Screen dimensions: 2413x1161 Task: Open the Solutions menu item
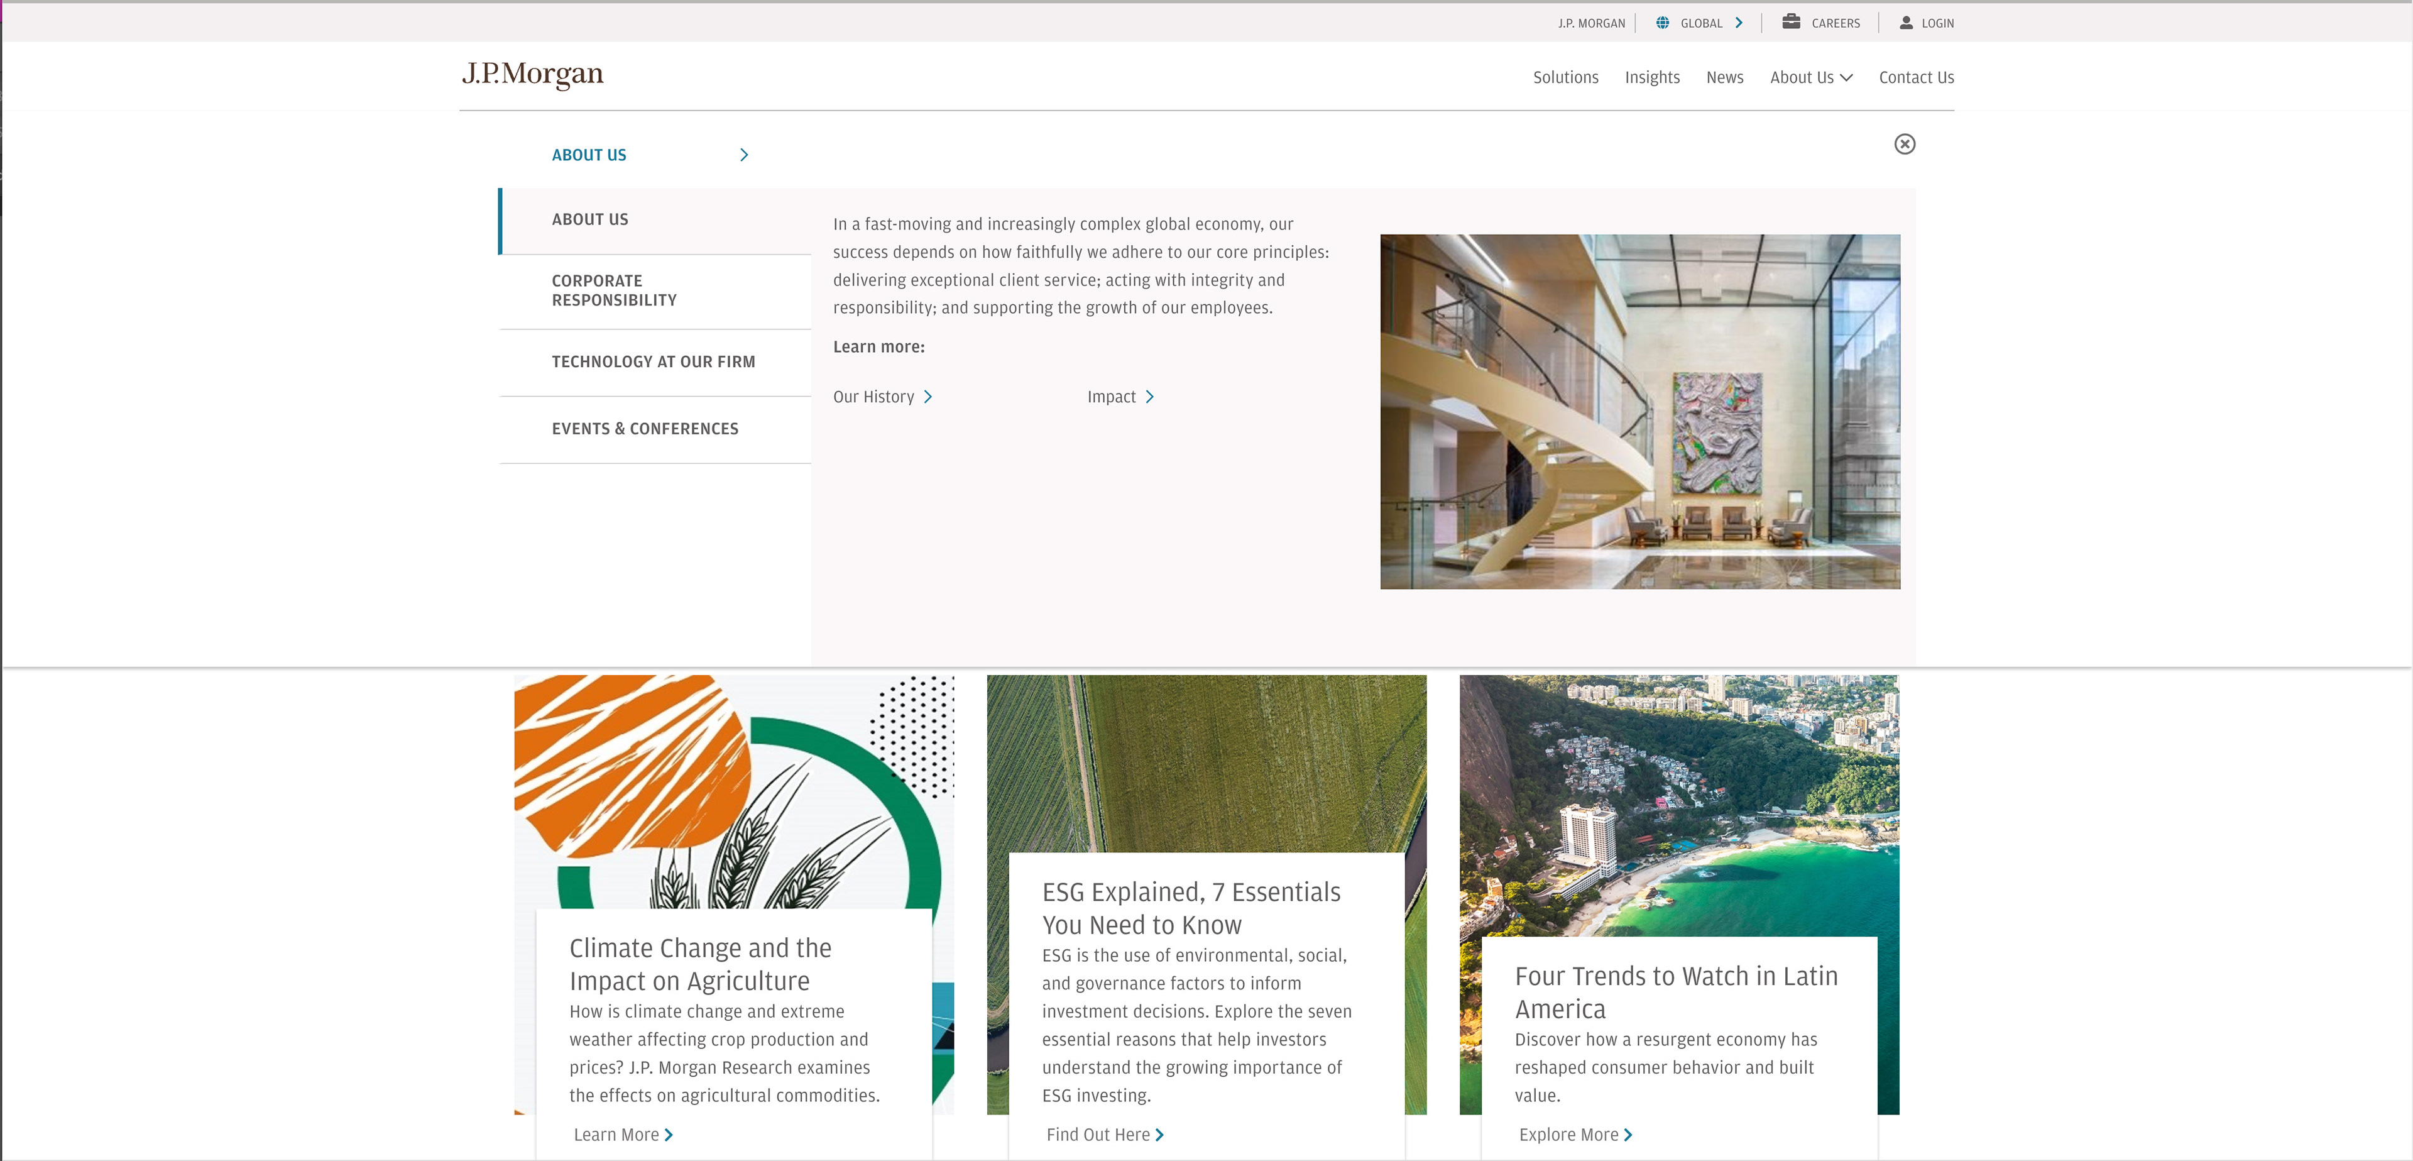pyautogui.click(x=1564, y=78)
